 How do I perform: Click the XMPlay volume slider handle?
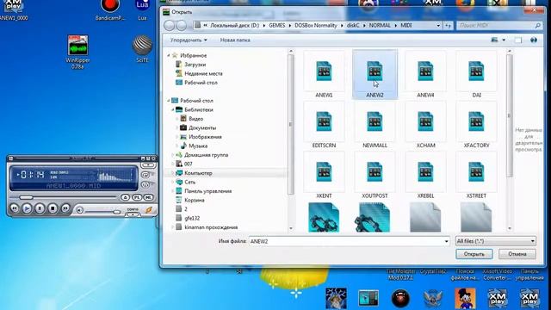click(116, 212)
